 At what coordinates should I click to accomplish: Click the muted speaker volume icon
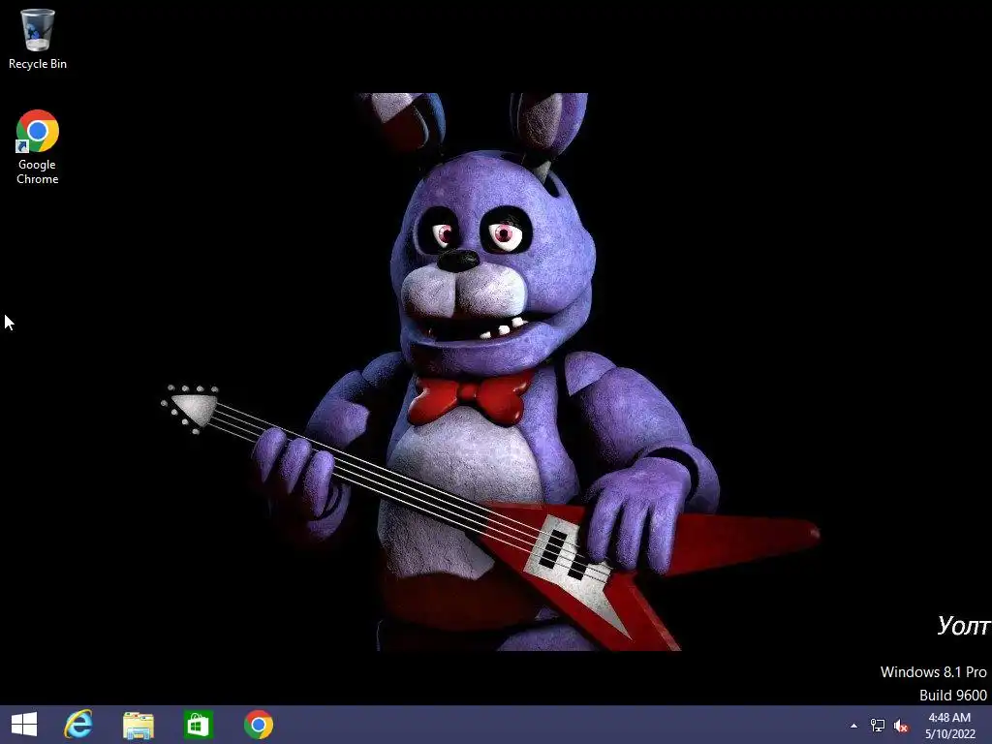pyautogui.click(x=901, y=726)
